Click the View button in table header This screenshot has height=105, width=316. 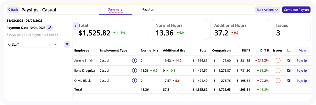pyautogui.click(x=303, y=51)
